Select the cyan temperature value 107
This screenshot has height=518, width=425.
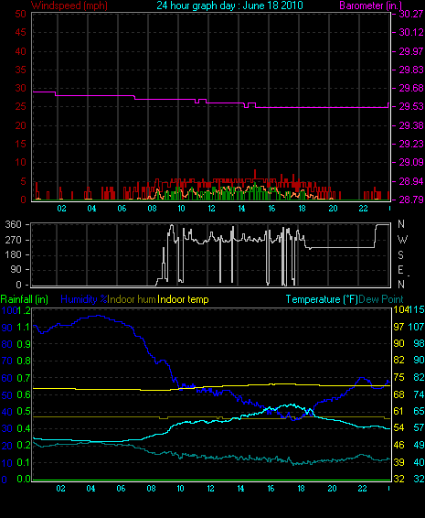[417, 327]
